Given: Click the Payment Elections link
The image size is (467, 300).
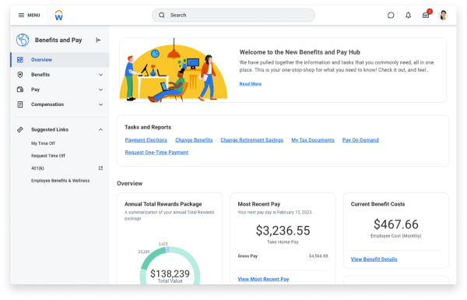Looking at the screenshot, I should coord(146,139).
